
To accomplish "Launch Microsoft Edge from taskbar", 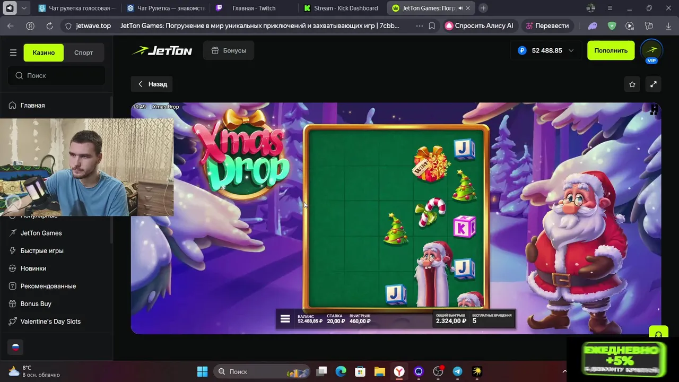I will (x=341, y=371).
